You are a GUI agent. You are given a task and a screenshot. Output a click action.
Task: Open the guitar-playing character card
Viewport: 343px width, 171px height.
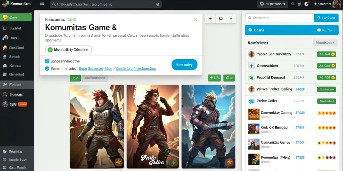[208, 127]
